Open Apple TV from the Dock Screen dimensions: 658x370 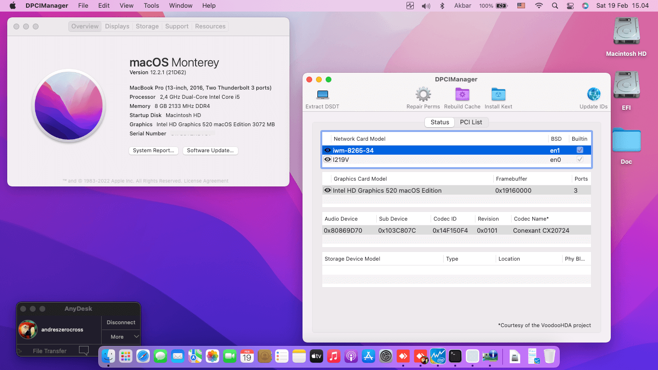[x=316, y=356]
